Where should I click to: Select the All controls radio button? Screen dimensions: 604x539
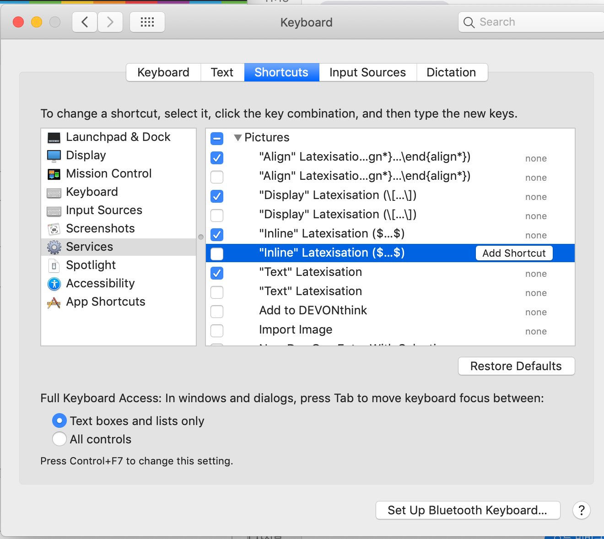click(x=59, y=439)
